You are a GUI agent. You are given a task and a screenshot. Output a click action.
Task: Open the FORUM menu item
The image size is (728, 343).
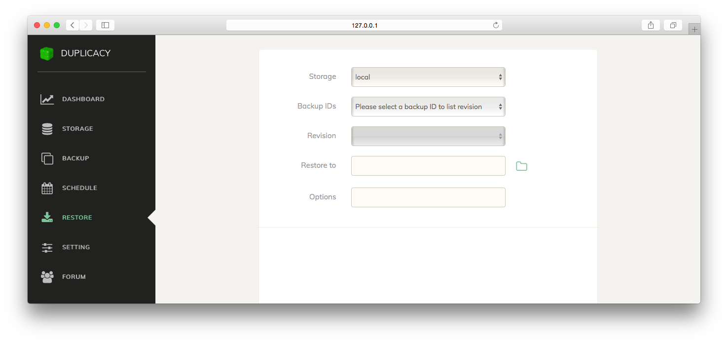[x=74, y=277]
